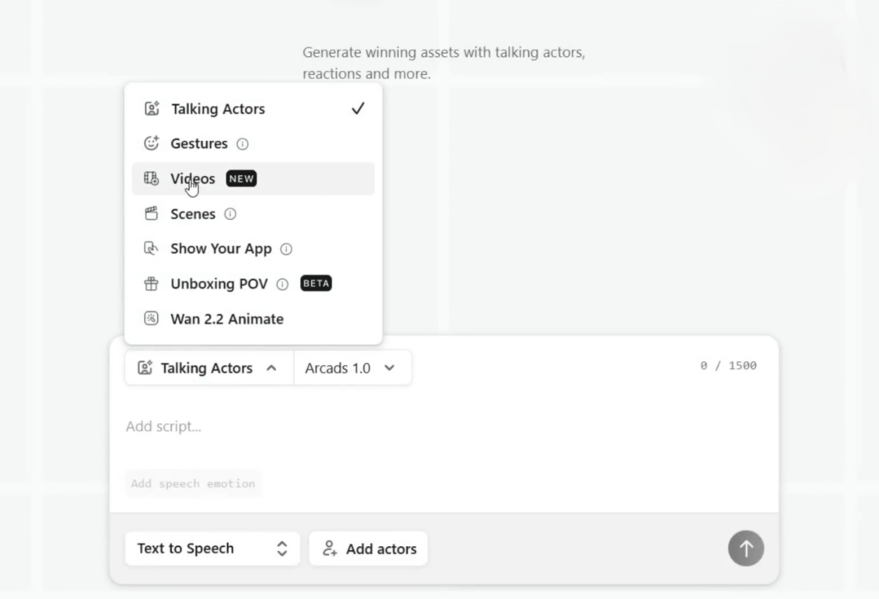Click the Show Your App info icon
This screenshot has height=599, width=879.
click(x=286, y=249)
